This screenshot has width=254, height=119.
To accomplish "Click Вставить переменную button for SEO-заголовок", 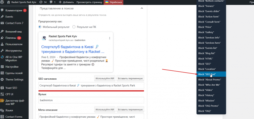I will click(x=130, y=78).
